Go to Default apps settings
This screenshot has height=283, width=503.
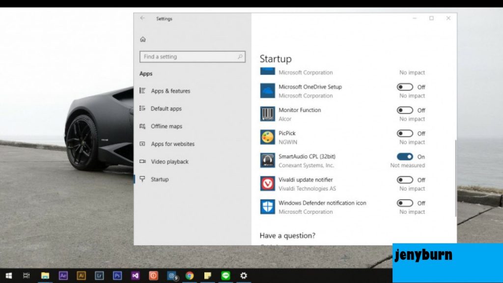[166, 109]
